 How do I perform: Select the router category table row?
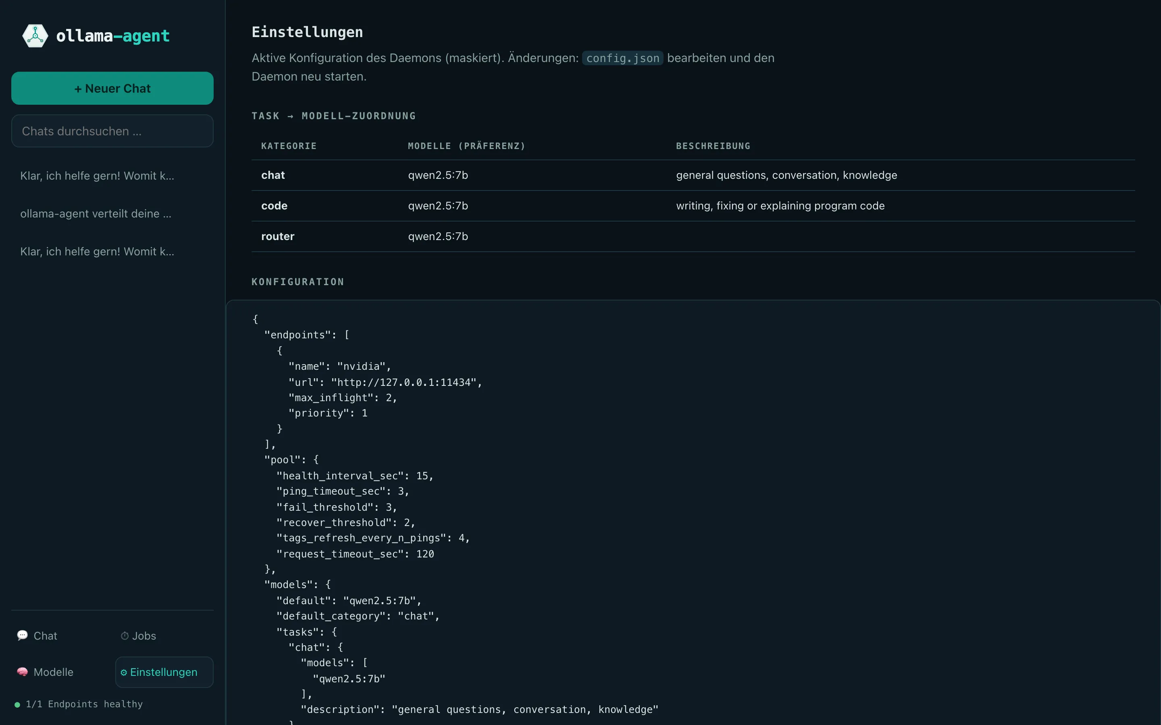click(693, 236)
